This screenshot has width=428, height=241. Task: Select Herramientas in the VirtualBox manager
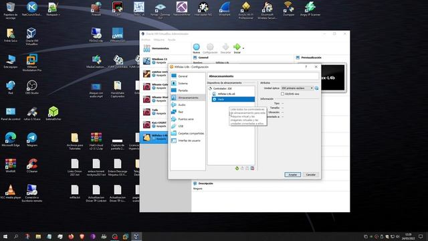(165, 48)
